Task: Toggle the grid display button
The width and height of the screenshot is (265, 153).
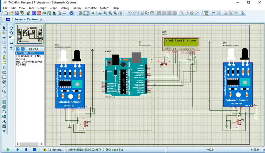Action: [86, 13]
